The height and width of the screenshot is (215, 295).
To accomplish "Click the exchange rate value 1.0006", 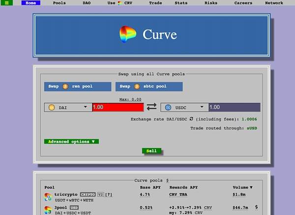I will pyautogui.click(x=249, y=119).
